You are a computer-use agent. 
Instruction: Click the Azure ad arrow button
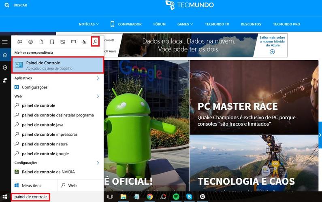tap(272, 52)
